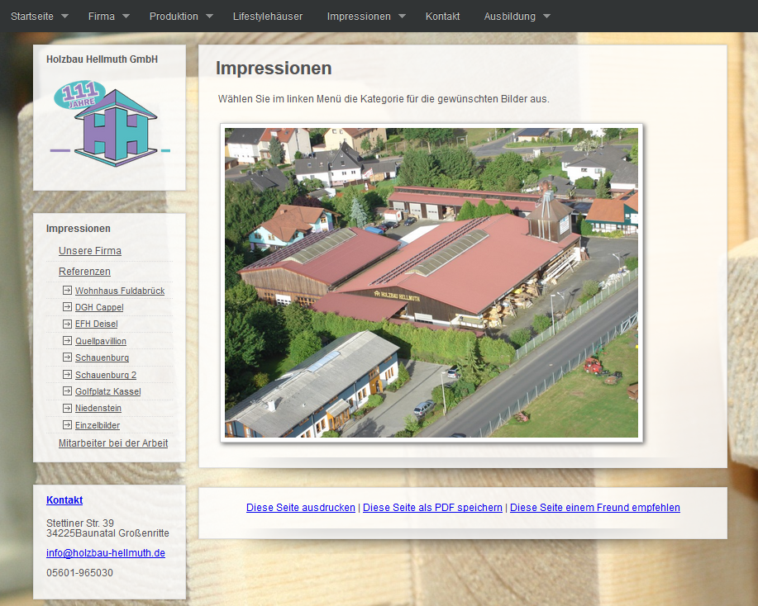Open the Lifestylehäuser menu item
Screen dimensions: 758x606
[x=268, y=17]
